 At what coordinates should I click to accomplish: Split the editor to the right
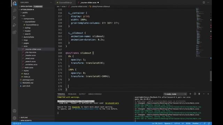click(x=204, y=2)
